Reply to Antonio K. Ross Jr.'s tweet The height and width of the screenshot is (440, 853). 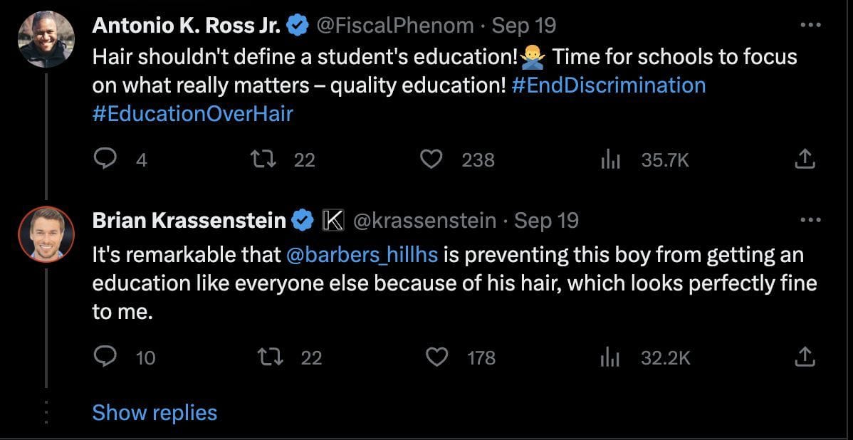pyautogui.click(x=105, y=159)
